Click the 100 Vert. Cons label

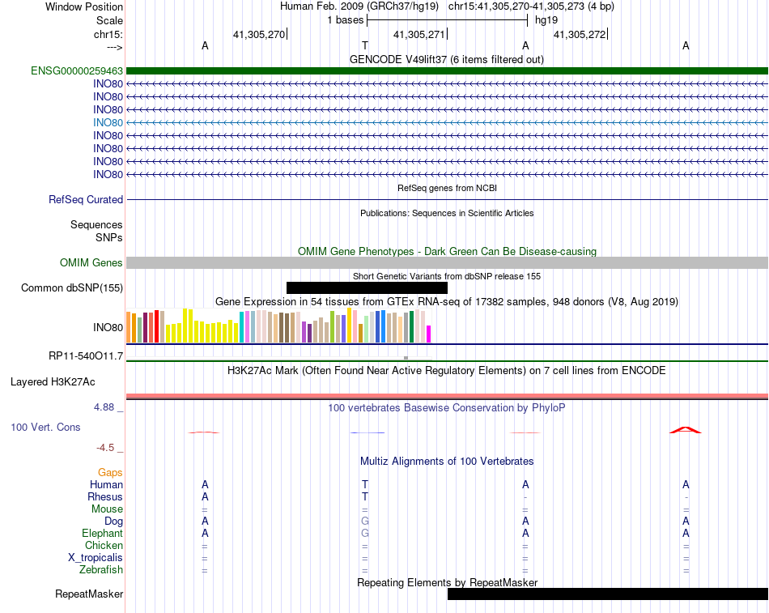[45, 427]
